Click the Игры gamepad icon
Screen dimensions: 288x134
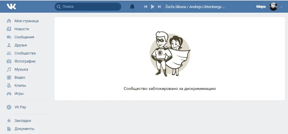point(9,94)
